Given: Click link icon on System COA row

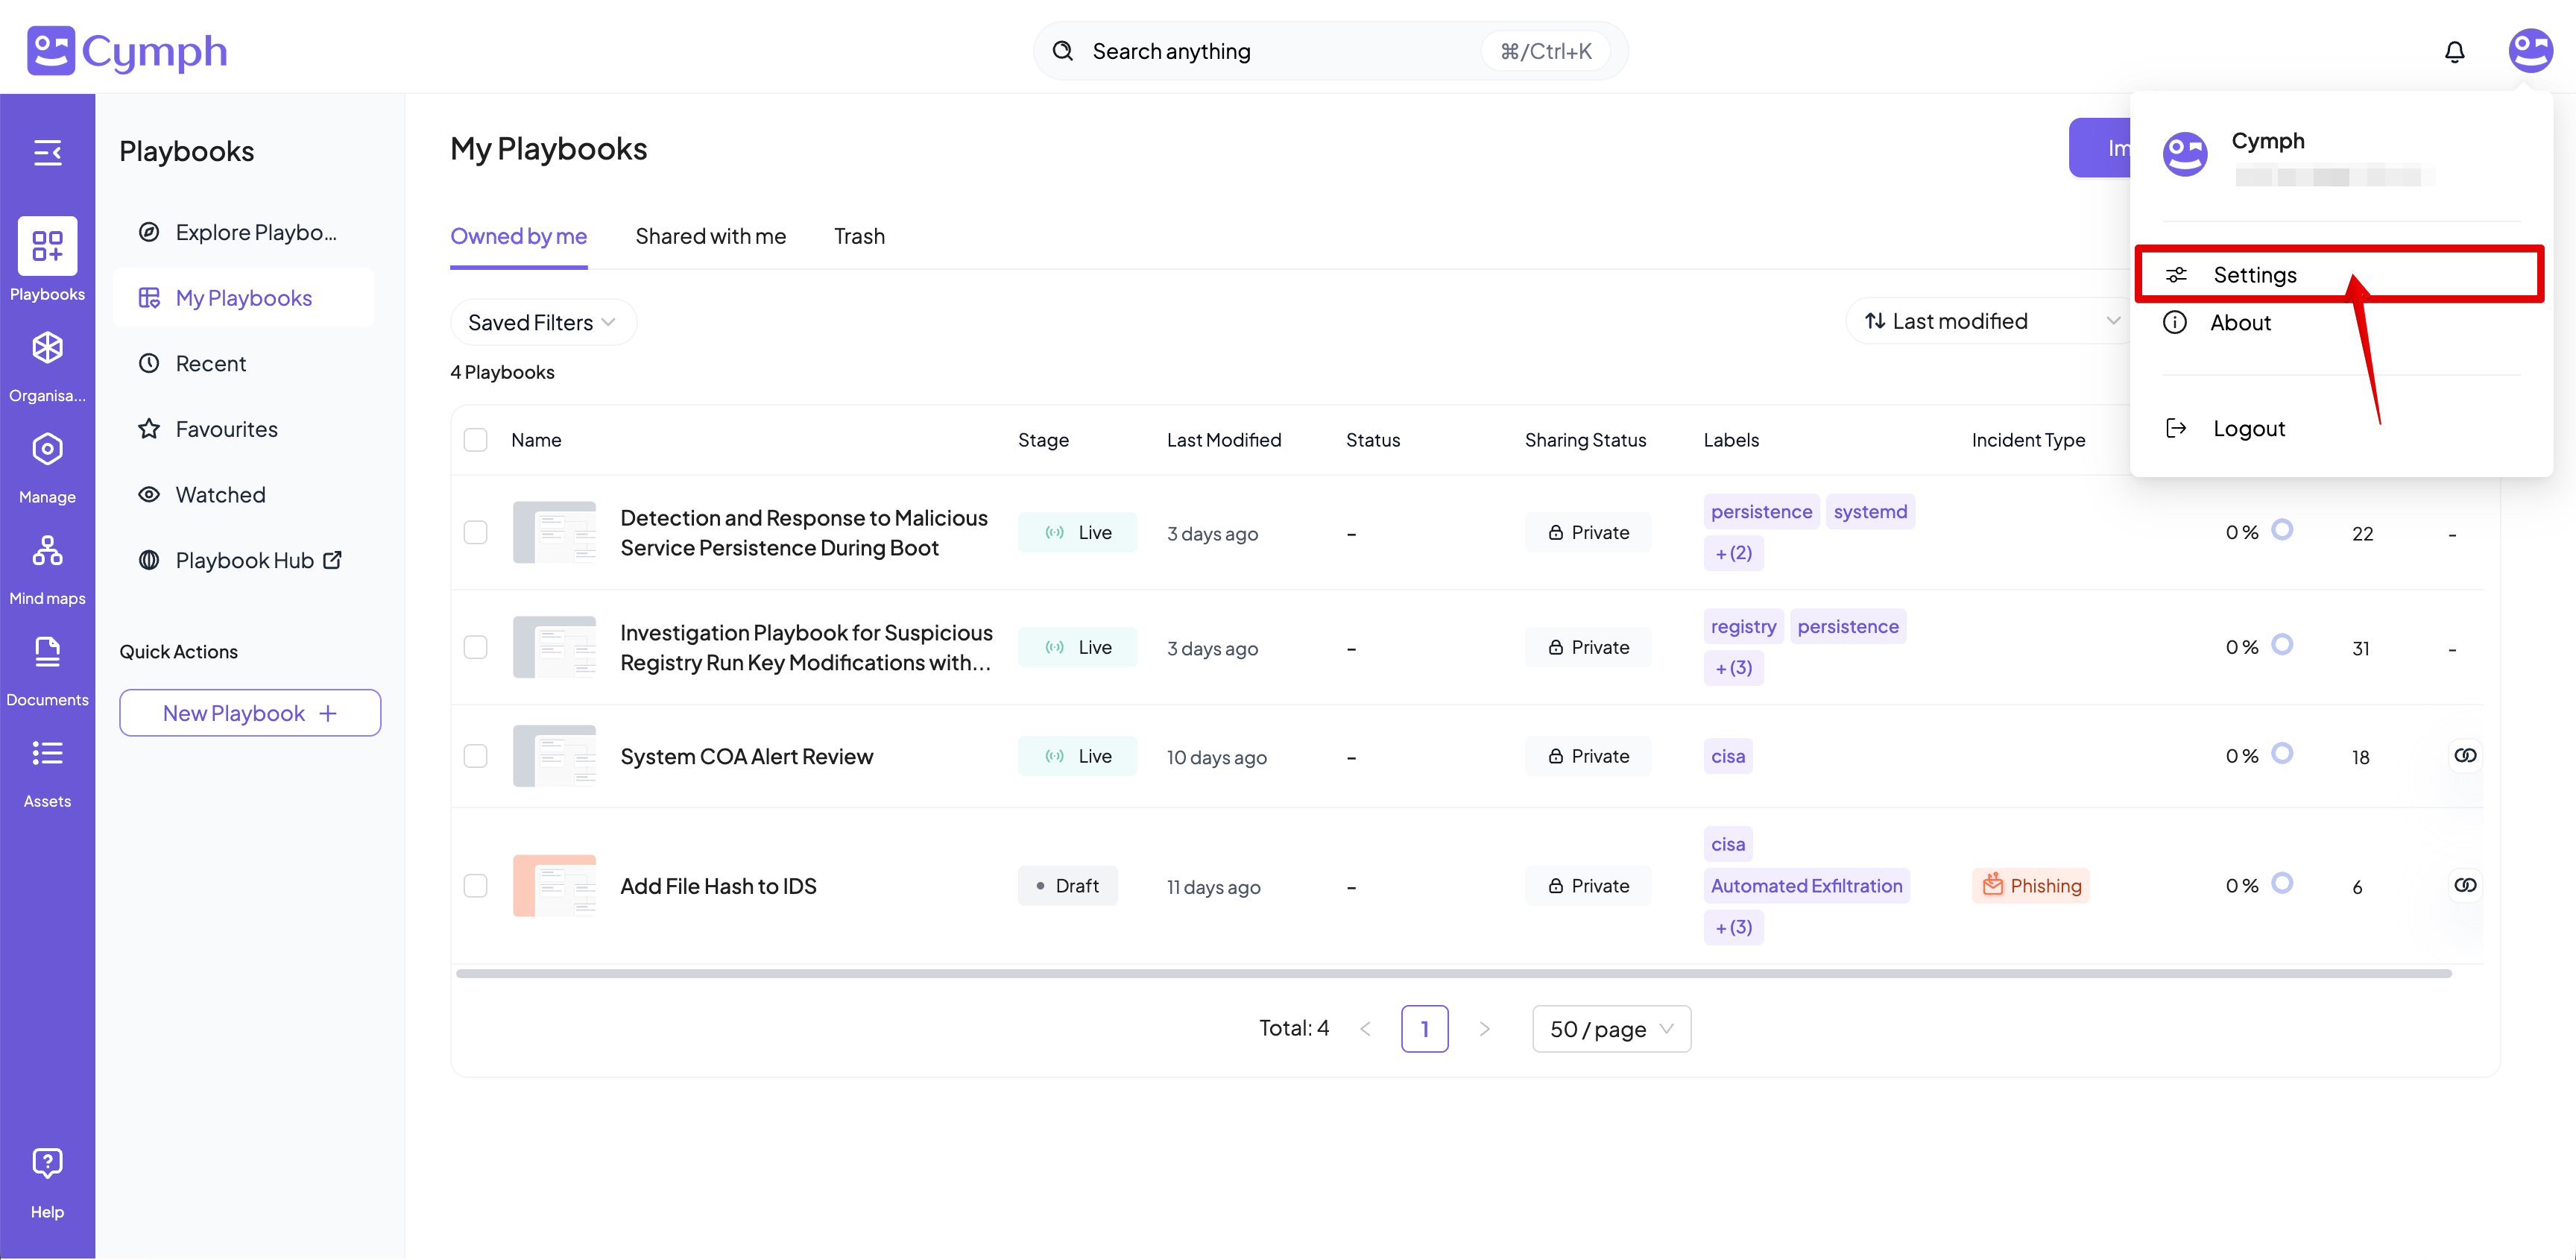Looking at the screenshot, I should point(2465,756).
